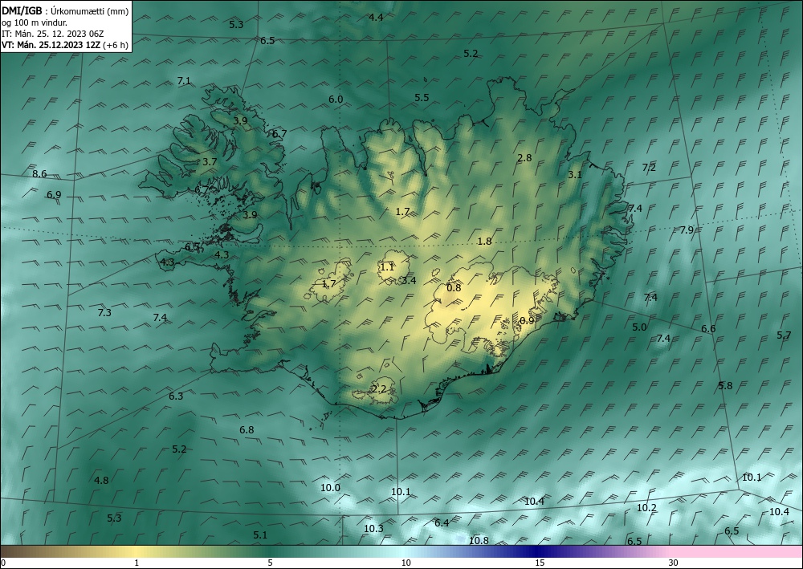
Task: Click the 8.6 value on the map
Action: point(39,174)
